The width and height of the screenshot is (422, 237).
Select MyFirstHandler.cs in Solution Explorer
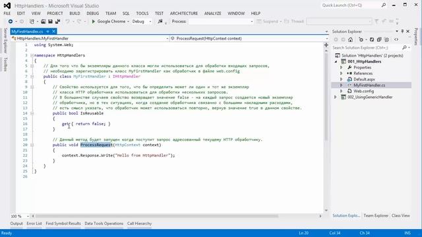(369, 85)
